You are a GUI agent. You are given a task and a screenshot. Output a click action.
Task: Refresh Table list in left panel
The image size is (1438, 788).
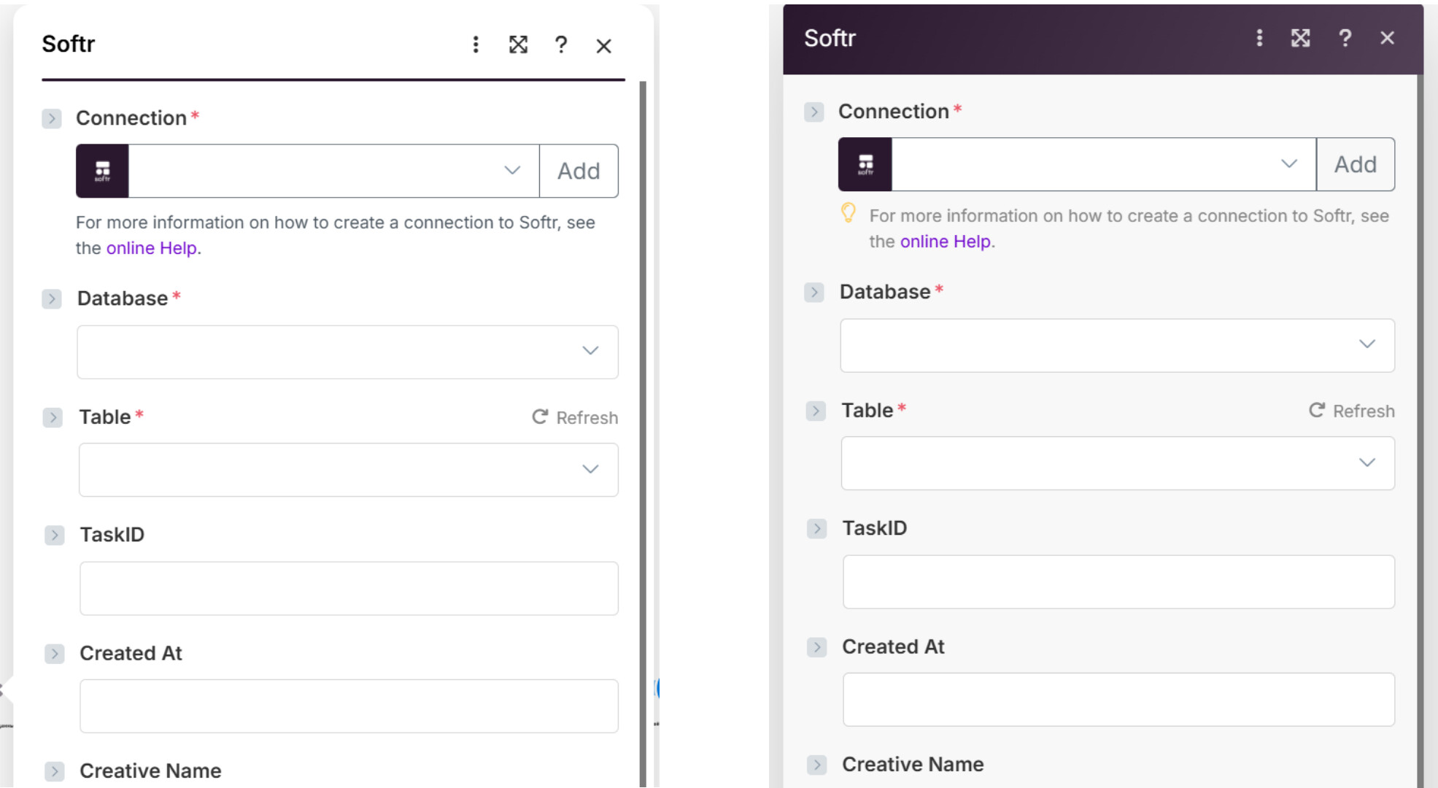(575, 417)
